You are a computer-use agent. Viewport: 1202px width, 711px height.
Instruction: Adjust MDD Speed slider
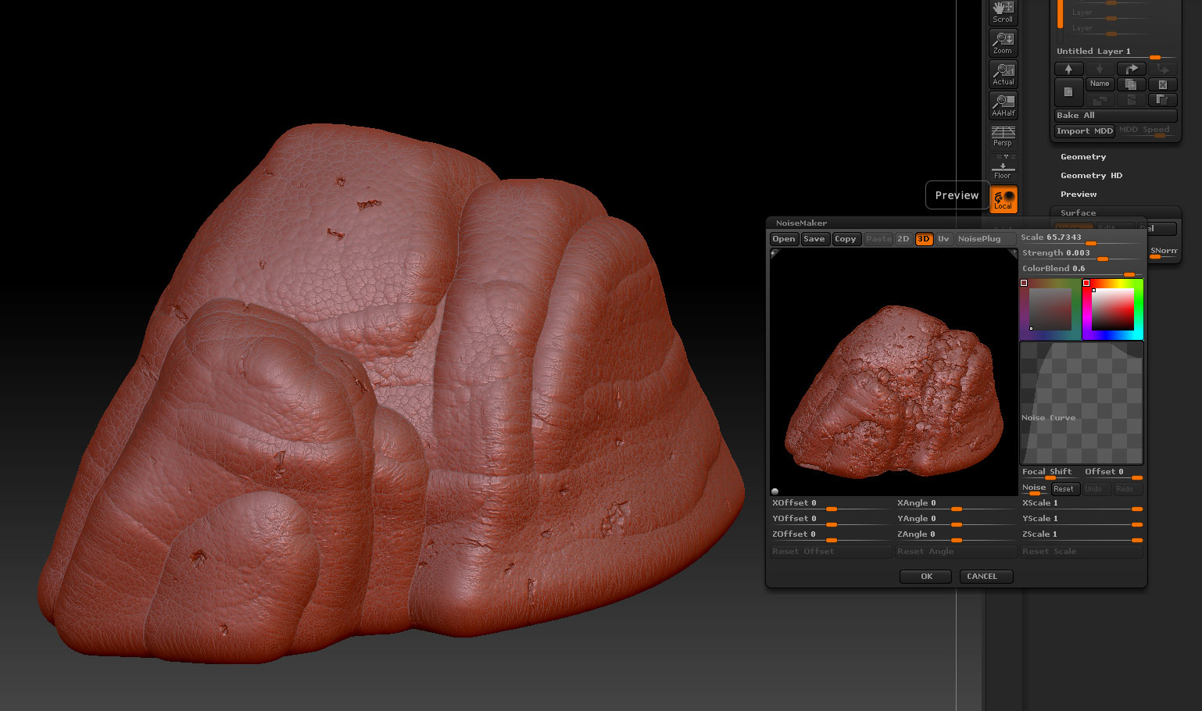pos(1147,130)
